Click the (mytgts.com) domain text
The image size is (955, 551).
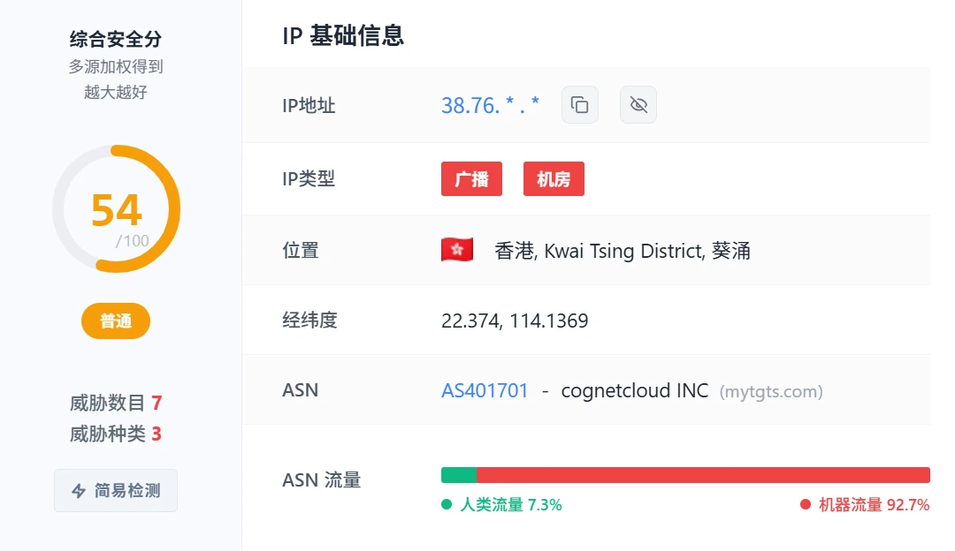(771, 392)
